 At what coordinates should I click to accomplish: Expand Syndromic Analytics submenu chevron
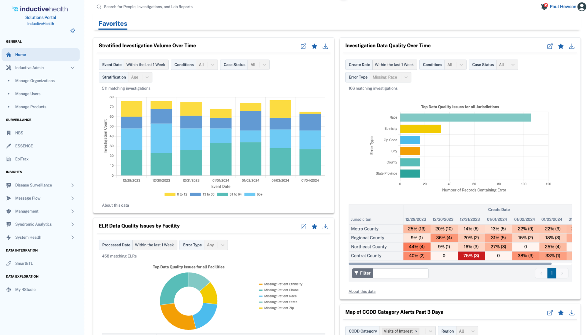point(72,224)
